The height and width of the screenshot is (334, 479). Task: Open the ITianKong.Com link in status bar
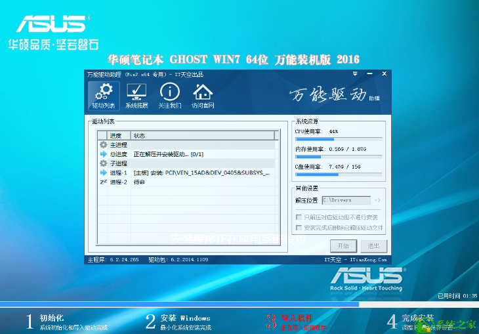368,260
